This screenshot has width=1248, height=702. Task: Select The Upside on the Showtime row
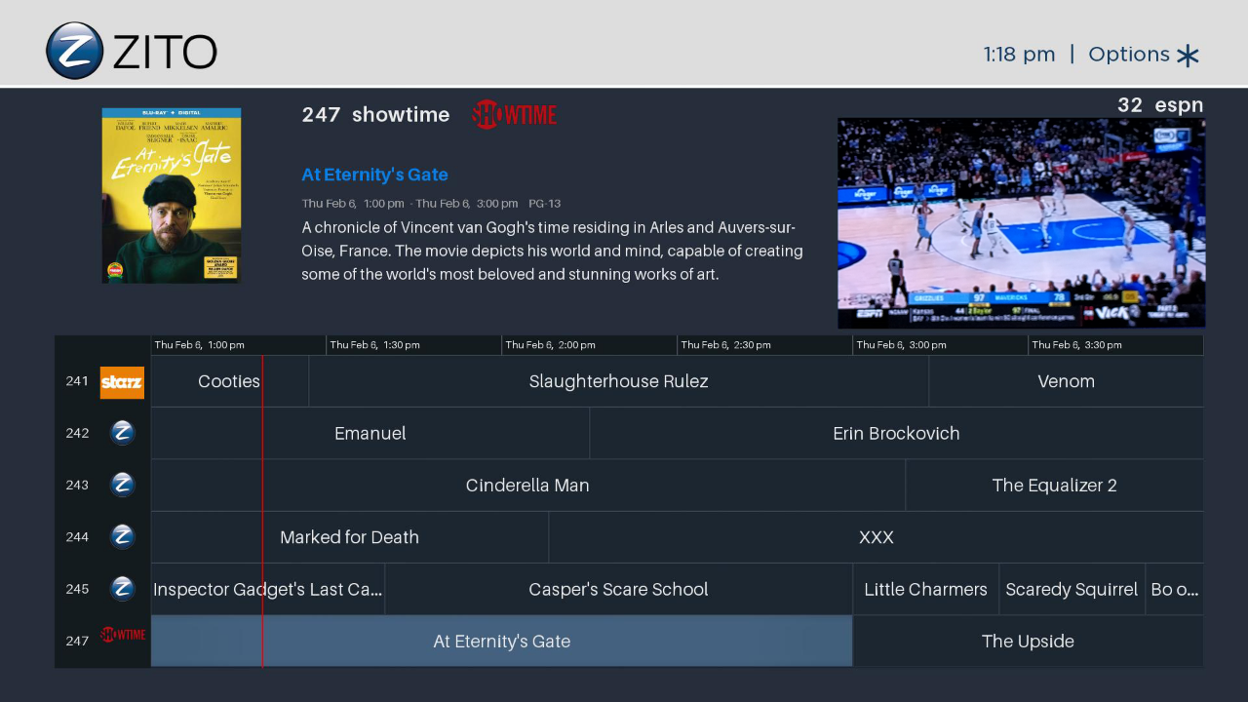[x=1028, y=642]
